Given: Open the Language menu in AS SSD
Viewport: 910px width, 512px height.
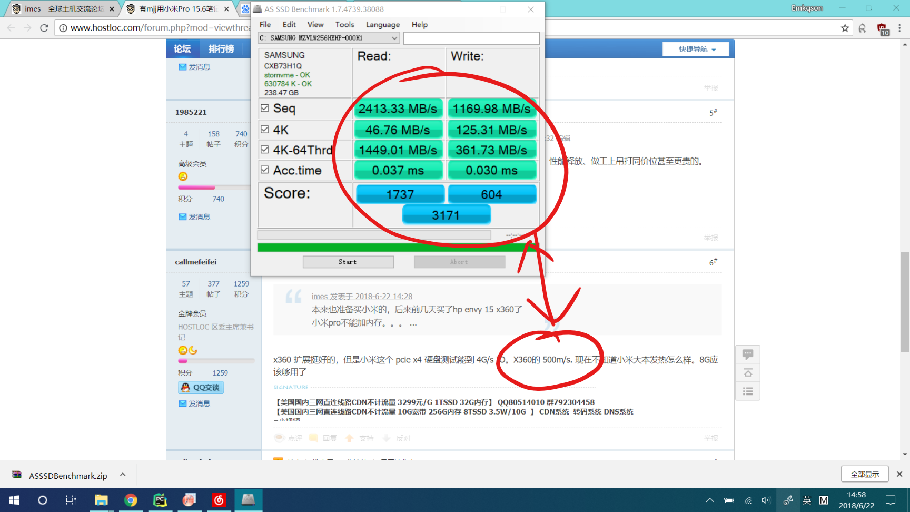Looking at the screenshot, I should pos(383,25).
